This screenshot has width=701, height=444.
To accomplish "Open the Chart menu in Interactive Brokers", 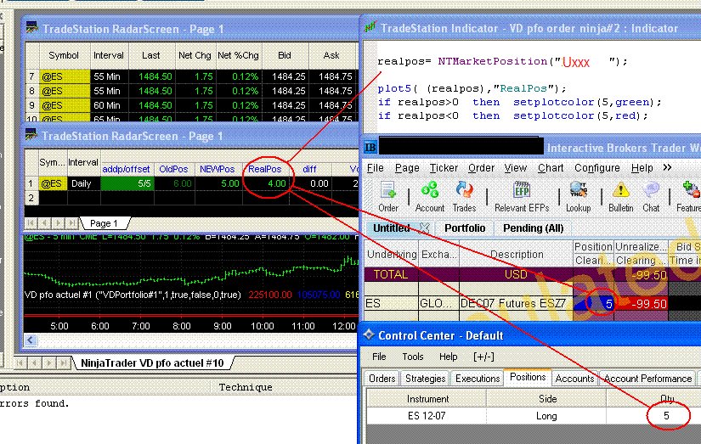I will click(x=551, y=168).
